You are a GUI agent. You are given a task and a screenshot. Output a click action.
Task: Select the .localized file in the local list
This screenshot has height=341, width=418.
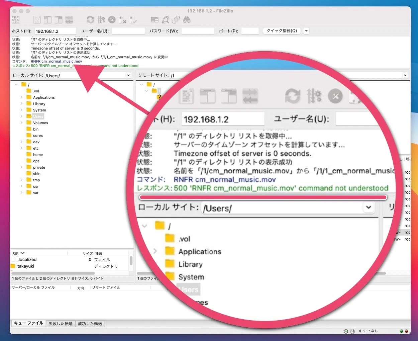point(27,259)
